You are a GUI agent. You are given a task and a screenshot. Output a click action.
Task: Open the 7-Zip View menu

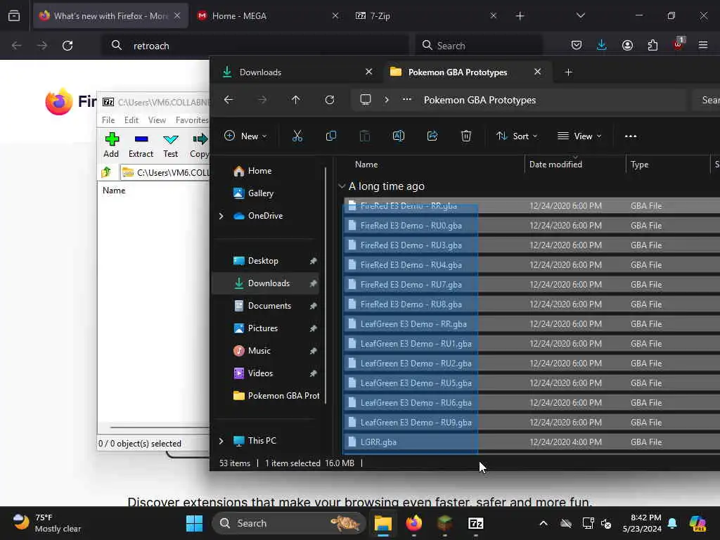point(157,120)
